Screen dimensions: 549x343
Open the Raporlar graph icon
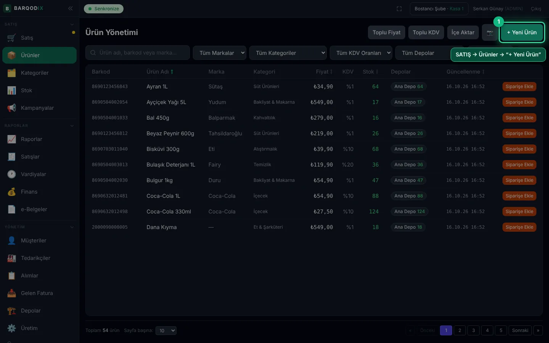[x=12, y=139]
